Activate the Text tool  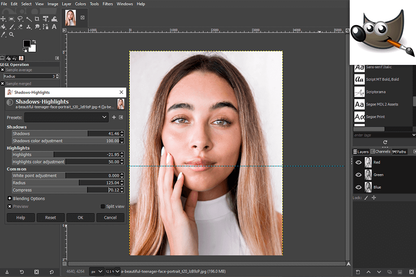point(54,27)
